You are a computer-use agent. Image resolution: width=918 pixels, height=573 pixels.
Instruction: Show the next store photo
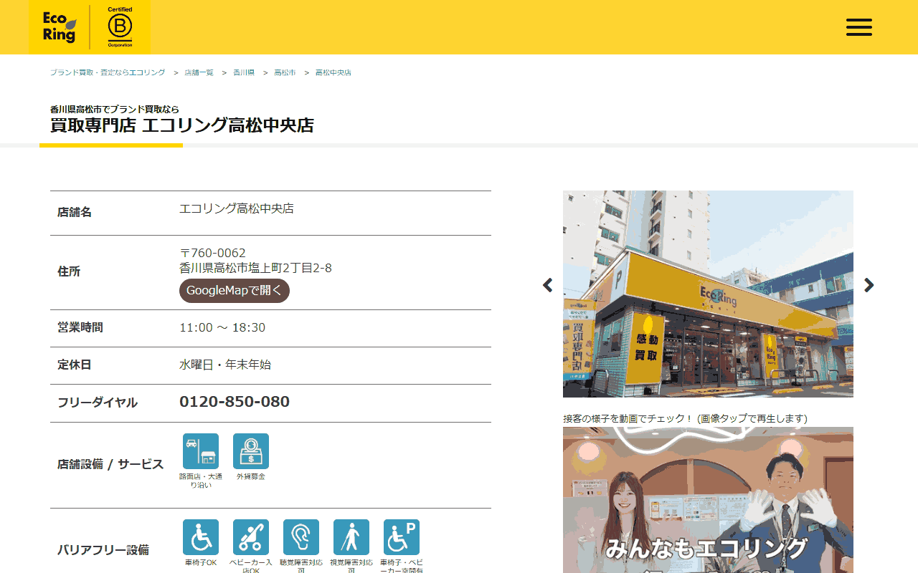869,285
